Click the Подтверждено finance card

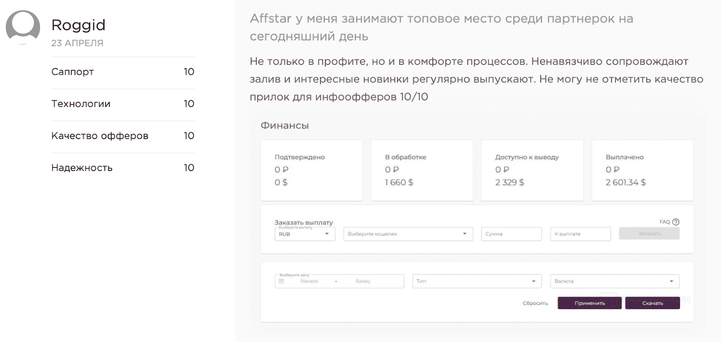(312, 170)
